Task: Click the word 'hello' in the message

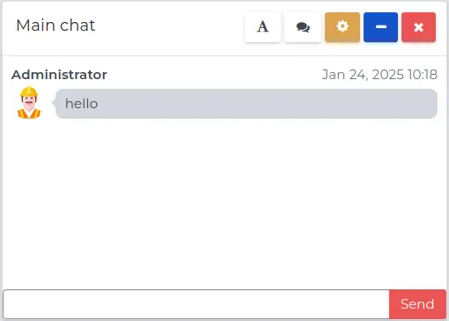Action: [81, 104]
